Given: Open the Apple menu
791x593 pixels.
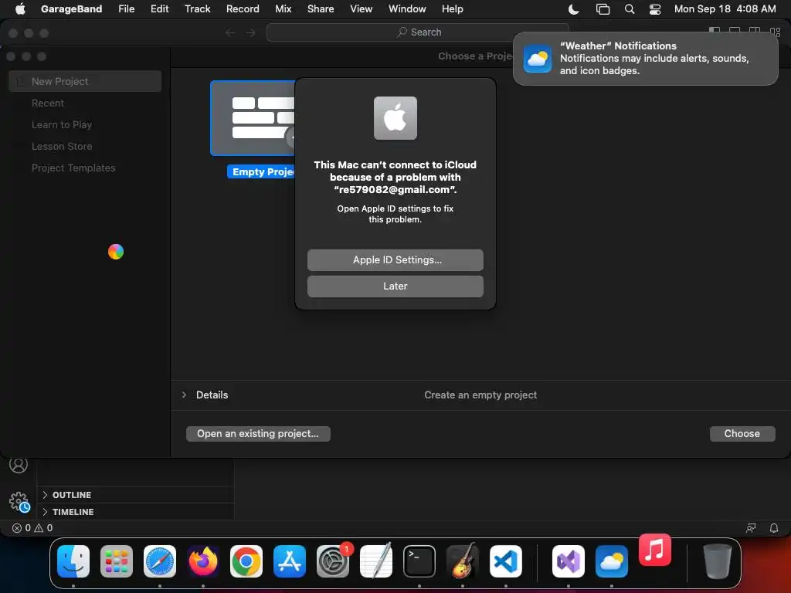Looking at the screenshot, I should (x=20, y=8).
